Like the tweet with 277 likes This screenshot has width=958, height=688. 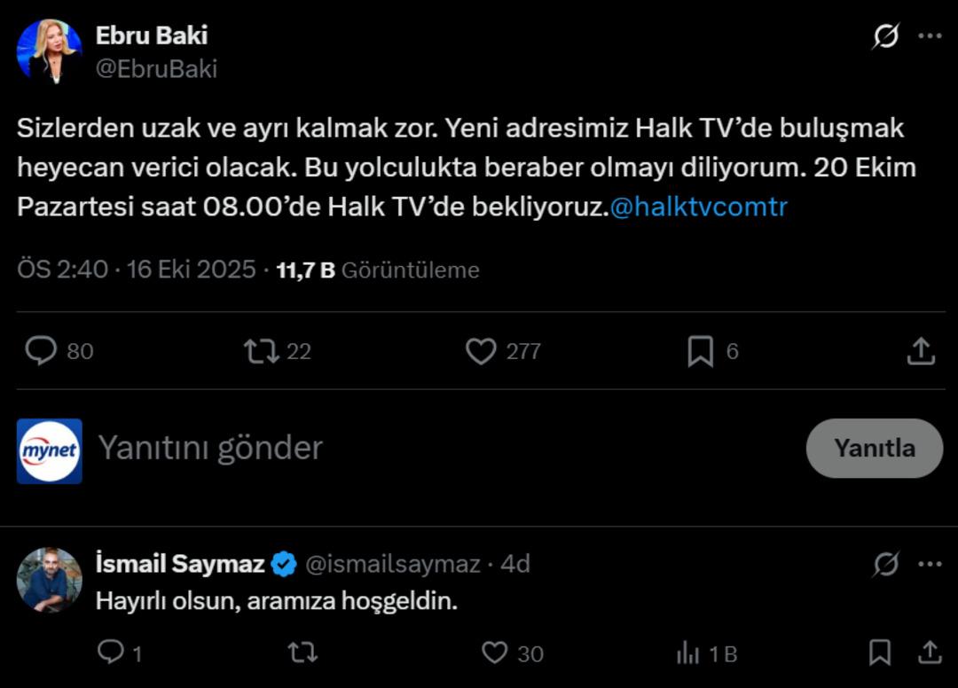coord(481,351)
